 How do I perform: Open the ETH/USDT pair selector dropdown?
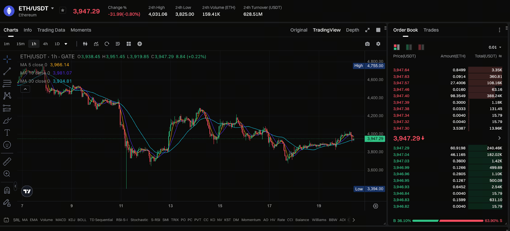pyautogui.click(x=53, y=8)
